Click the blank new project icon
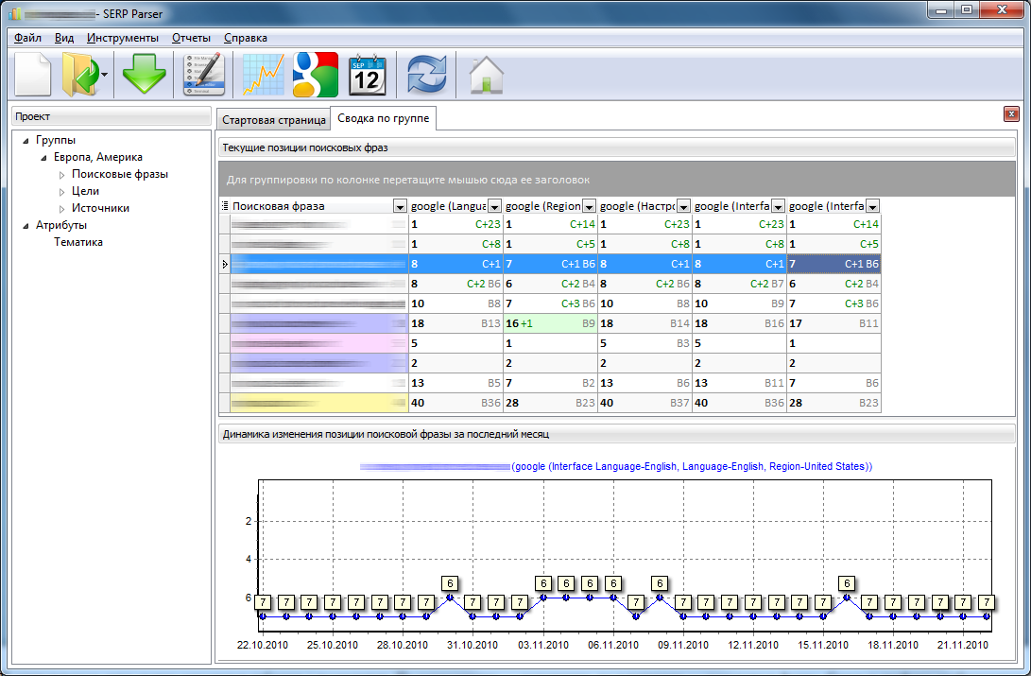This screenshot has width=1031, height=676. point(33,74)
